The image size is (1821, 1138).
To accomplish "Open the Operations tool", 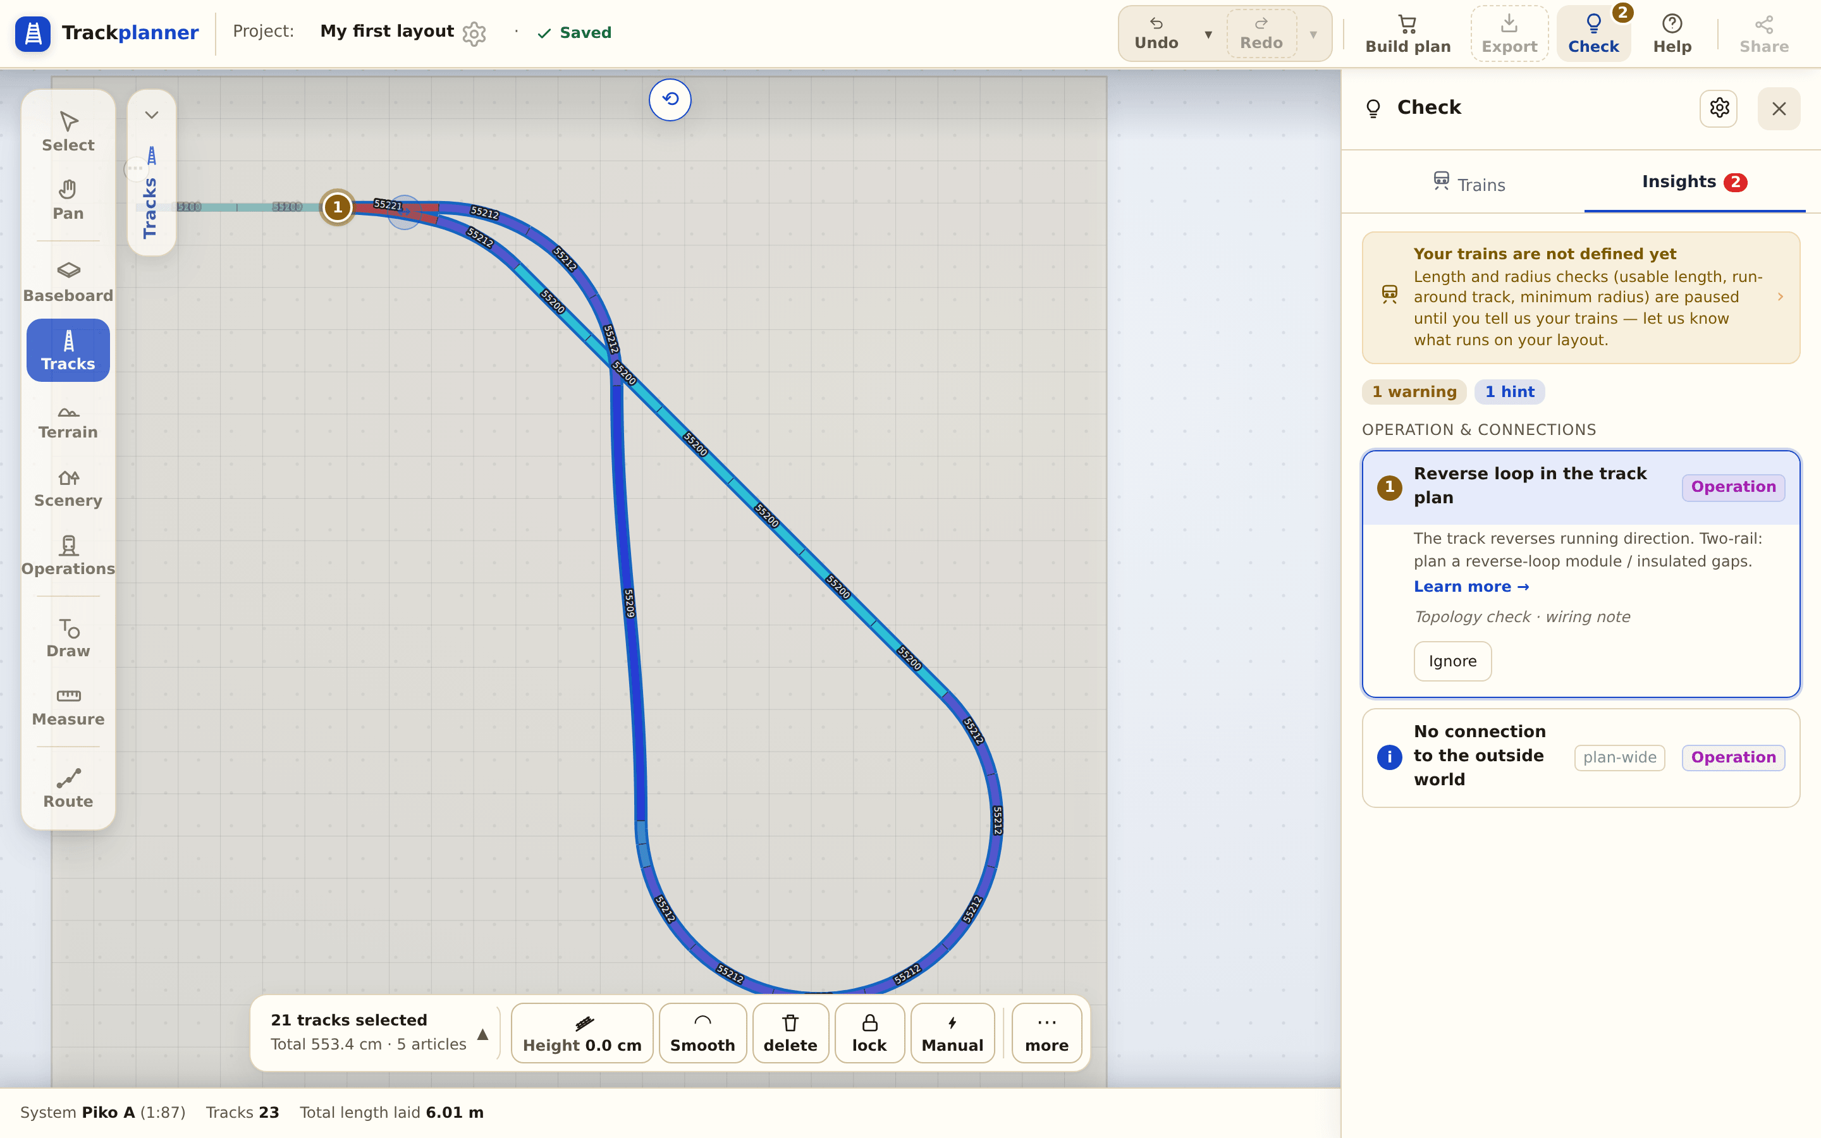I will [68, 556].
